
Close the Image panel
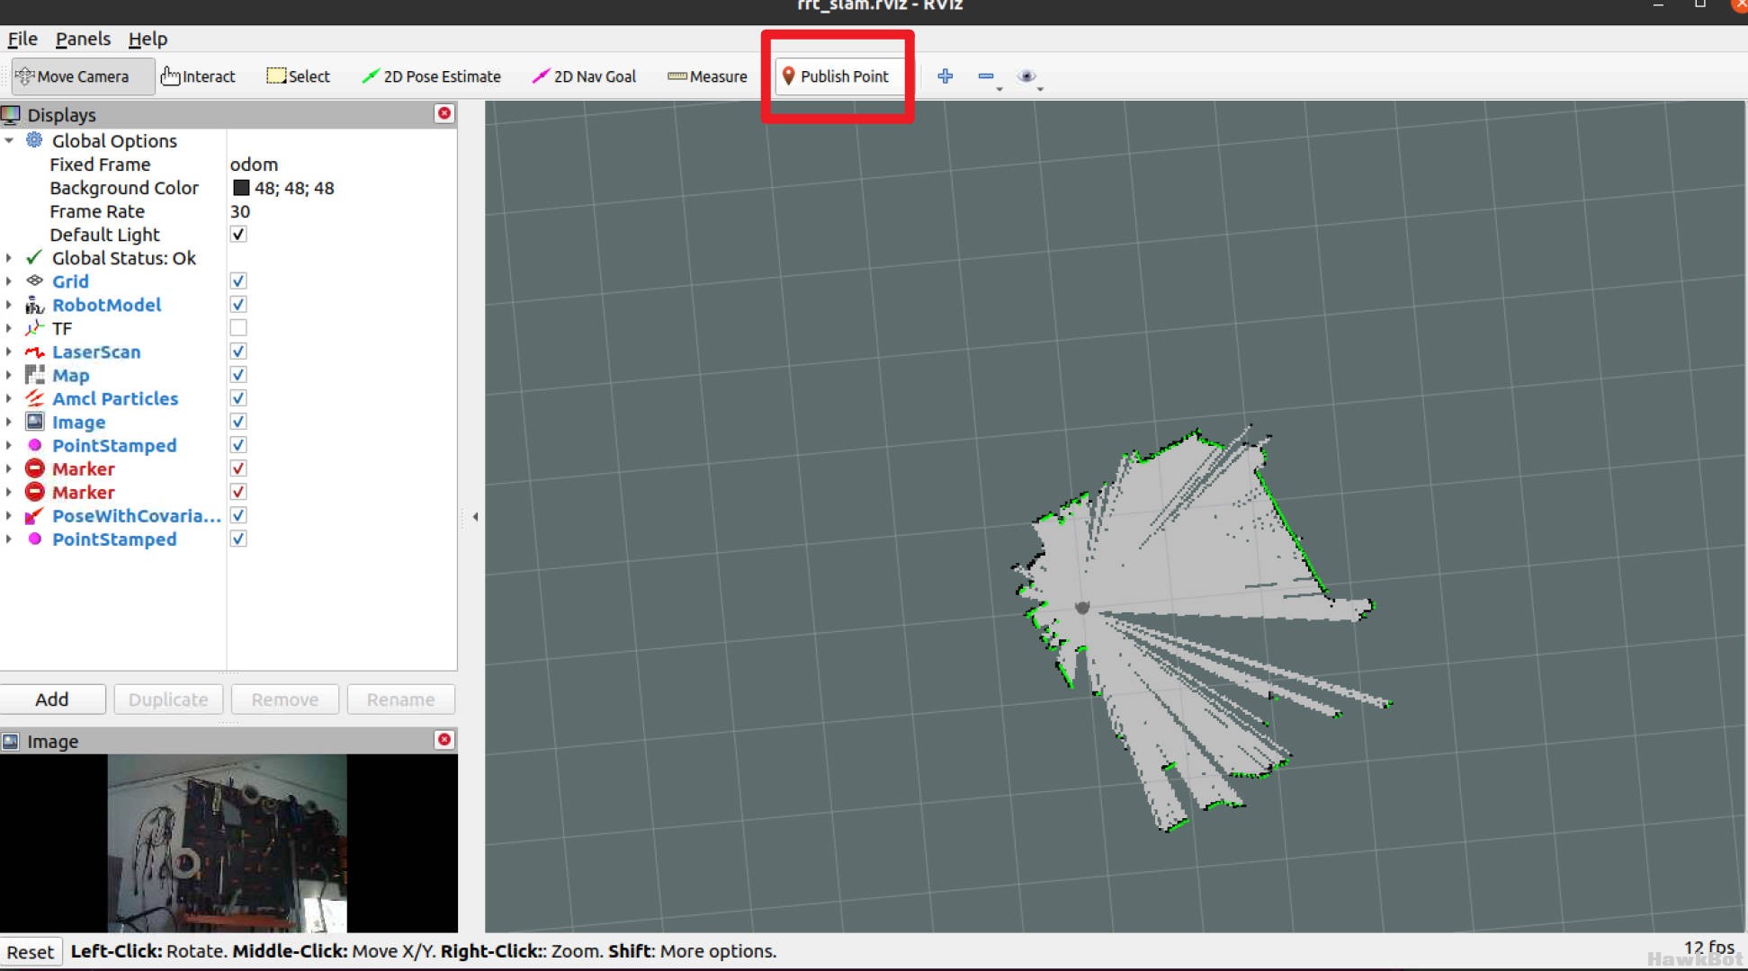tap(444, 739)
